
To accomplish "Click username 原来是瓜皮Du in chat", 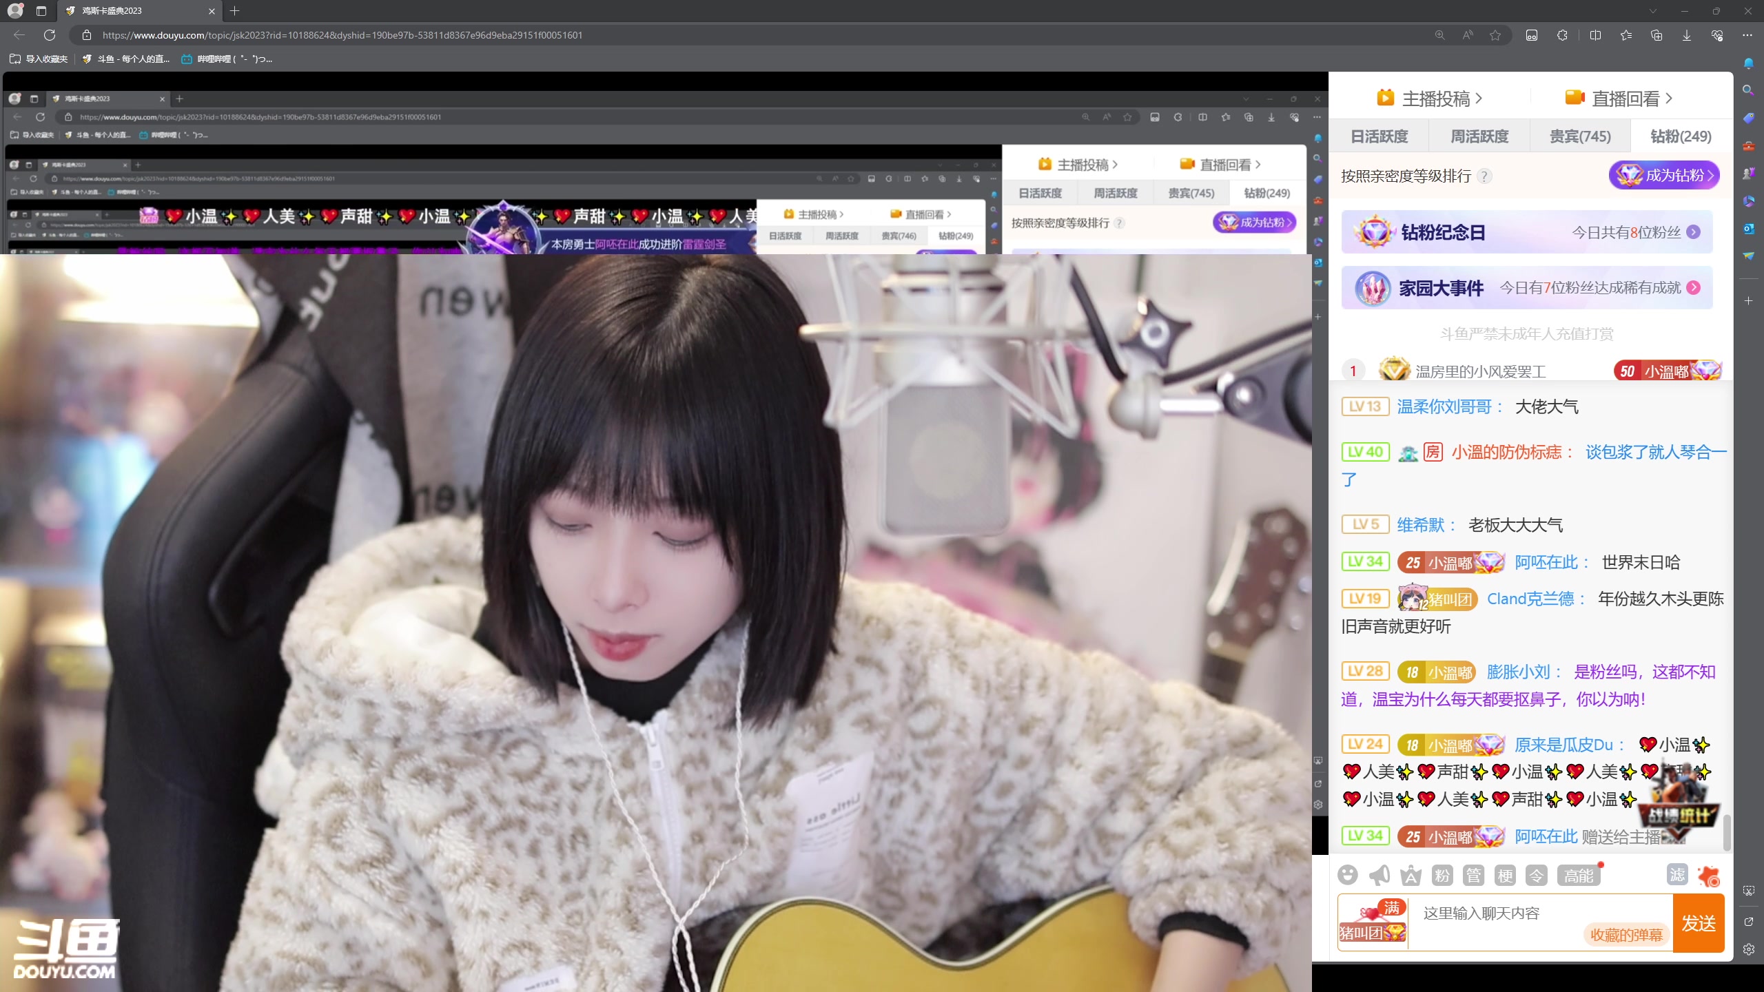I will point(1564,745).
